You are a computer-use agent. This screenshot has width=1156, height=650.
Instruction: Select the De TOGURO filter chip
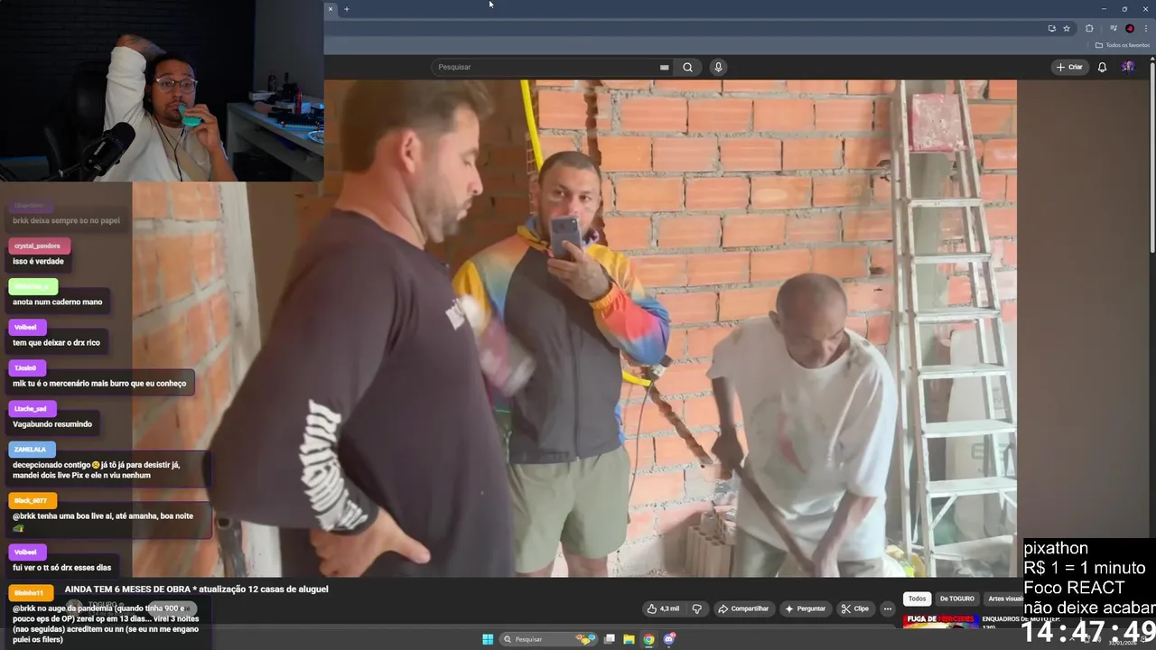point(957,599)
